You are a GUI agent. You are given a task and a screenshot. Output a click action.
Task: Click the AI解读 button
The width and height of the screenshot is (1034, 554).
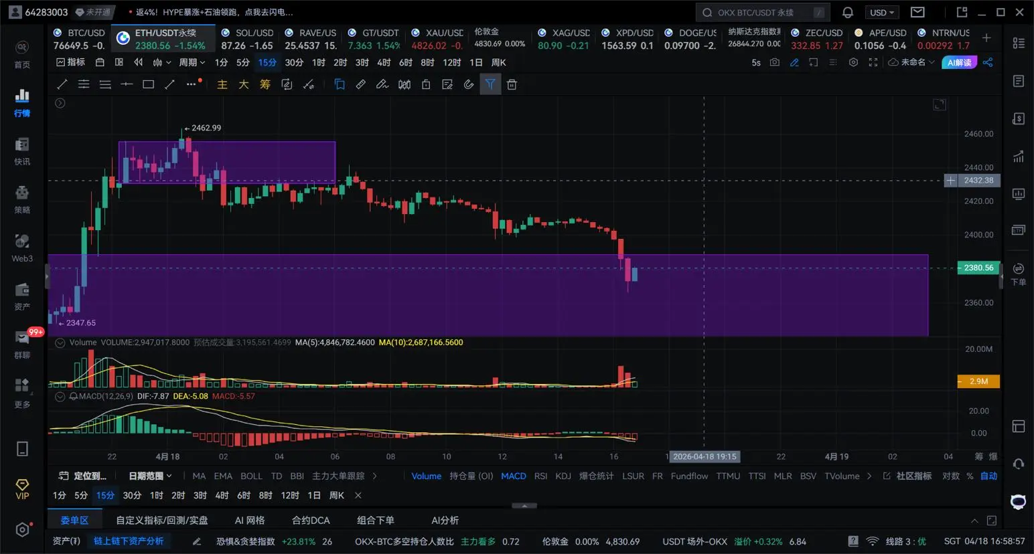coord(959,62)
